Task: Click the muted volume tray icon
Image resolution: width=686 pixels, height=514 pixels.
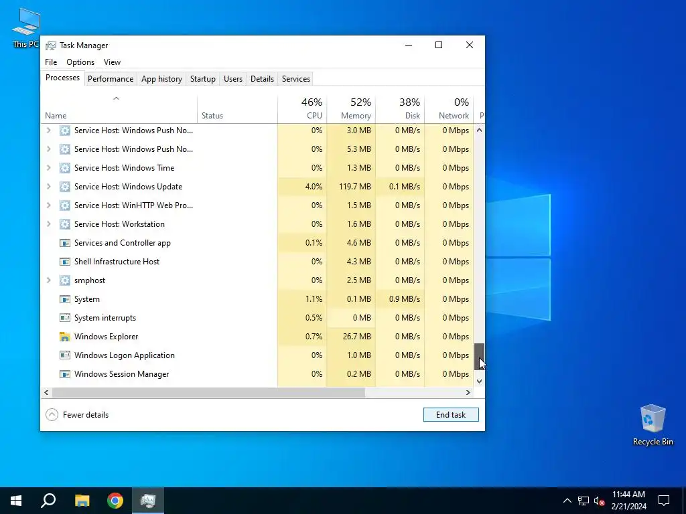Action: [x=600, y=501]
